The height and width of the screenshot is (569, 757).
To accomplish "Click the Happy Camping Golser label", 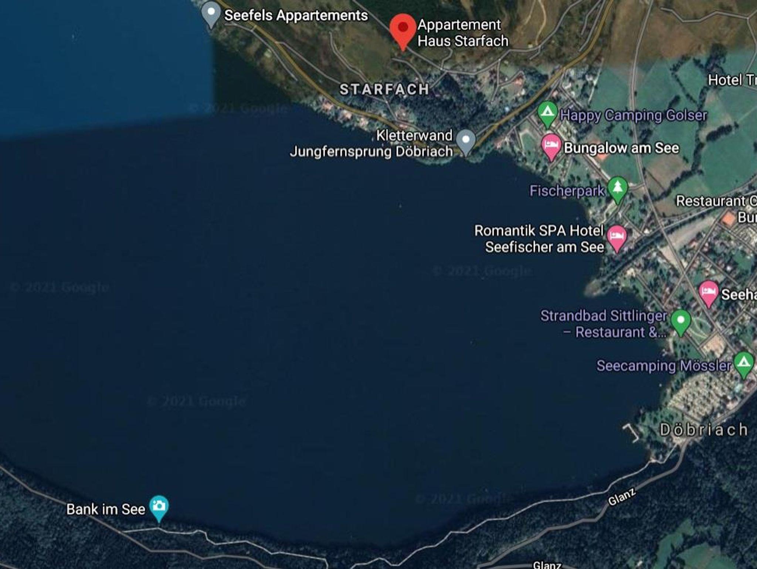I will tap(634, 115).
